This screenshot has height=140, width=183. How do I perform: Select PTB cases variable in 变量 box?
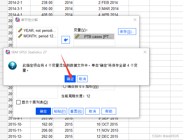click(x=94, y=37)
